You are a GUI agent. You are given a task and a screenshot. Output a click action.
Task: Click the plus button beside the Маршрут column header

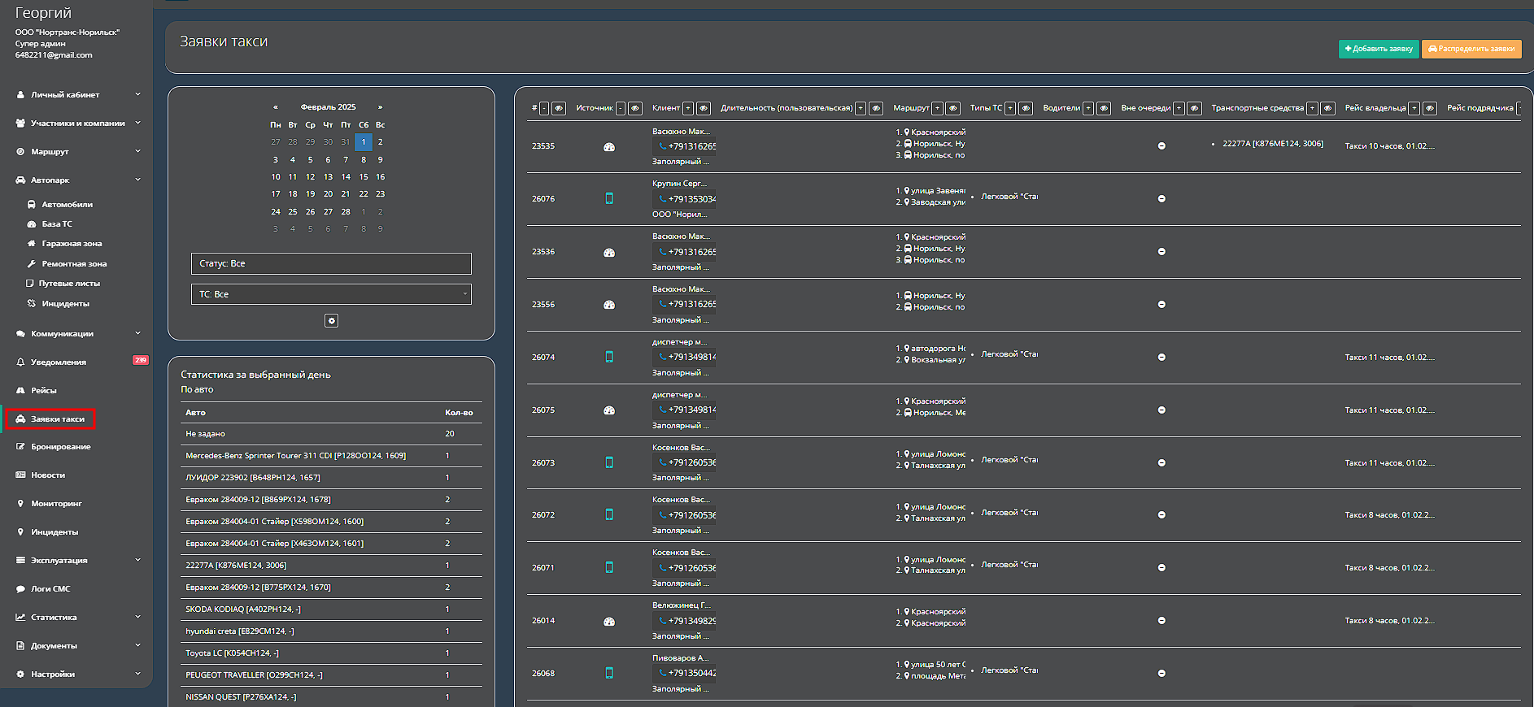click(x=937, y=108)
